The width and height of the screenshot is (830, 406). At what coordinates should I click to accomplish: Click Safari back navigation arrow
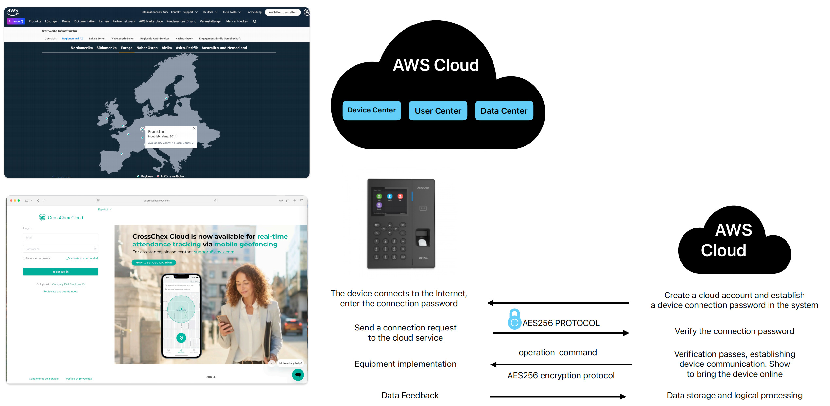coord(38,201)
